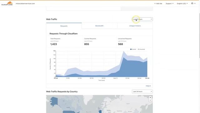
Task: Click the page vertical scrollbar thumb
Action: click(199, 35)
